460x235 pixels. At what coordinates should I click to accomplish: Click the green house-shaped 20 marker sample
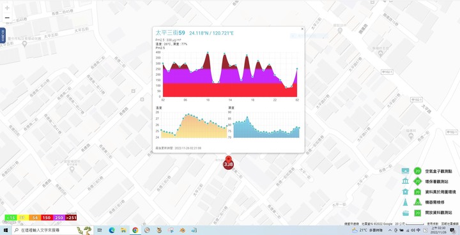pyautogui.click(x=417, y=192)
